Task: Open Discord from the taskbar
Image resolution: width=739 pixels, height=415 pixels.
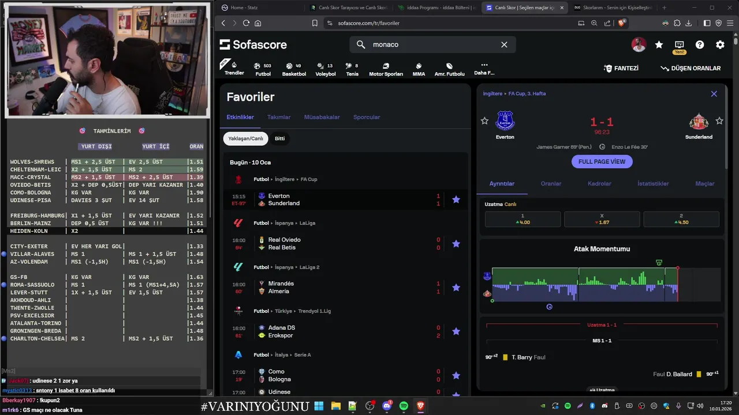Action: coord(387,406)
